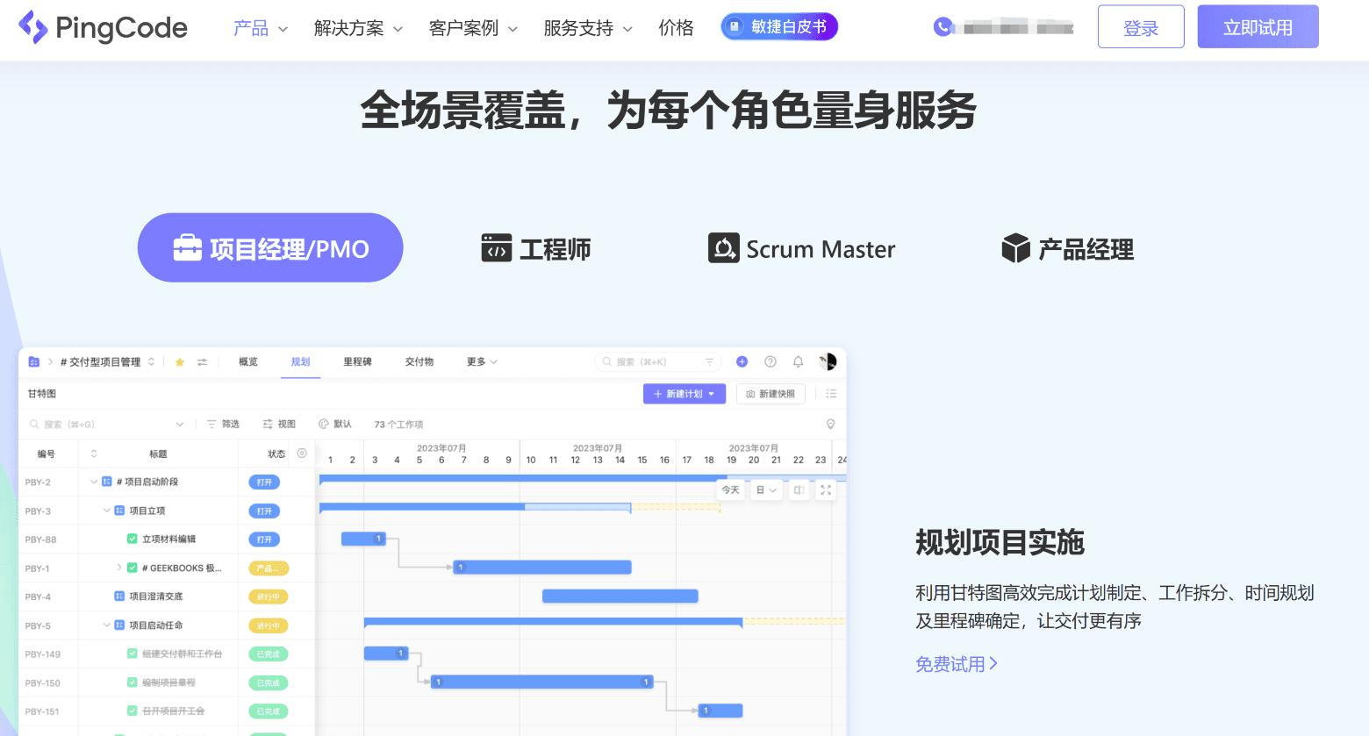Click the # GEEKBOOKS task Gantt bar
Screen dimensions: 1369x736
click(x=542, y=568)
